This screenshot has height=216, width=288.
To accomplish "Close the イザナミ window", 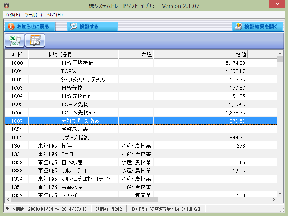I will 277,4.
